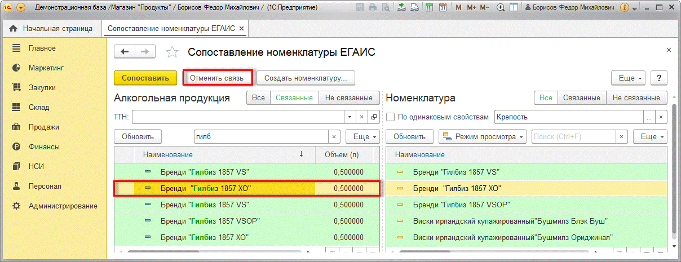Open the dropdown arrow next to info icon

point(635,8)
